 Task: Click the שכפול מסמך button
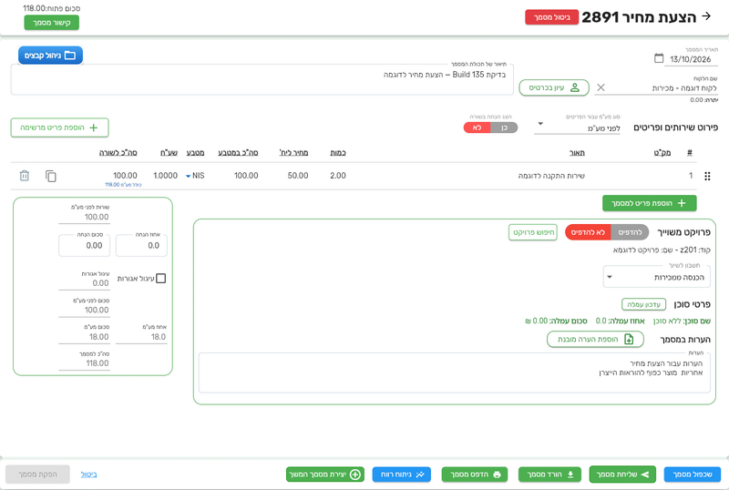tap(693, 475)
